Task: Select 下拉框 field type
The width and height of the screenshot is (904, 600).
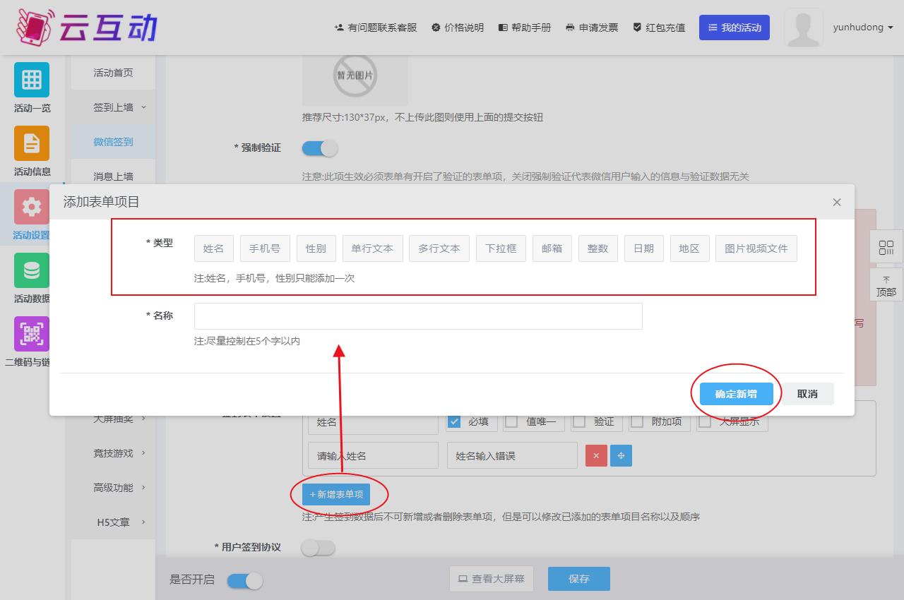Action: (x=501, y=248)
